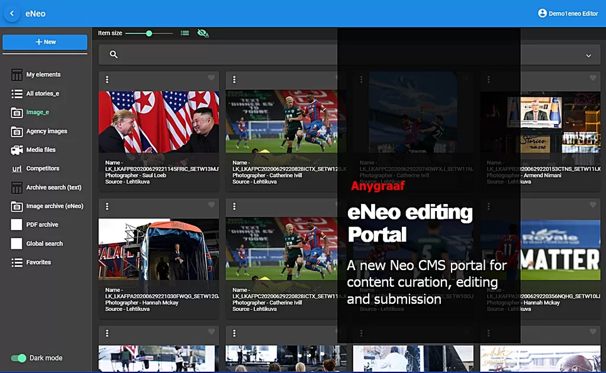Viewport: 606px width, 373px height.
Task: Expand the search options chevron
Action: tap(588, 56)
